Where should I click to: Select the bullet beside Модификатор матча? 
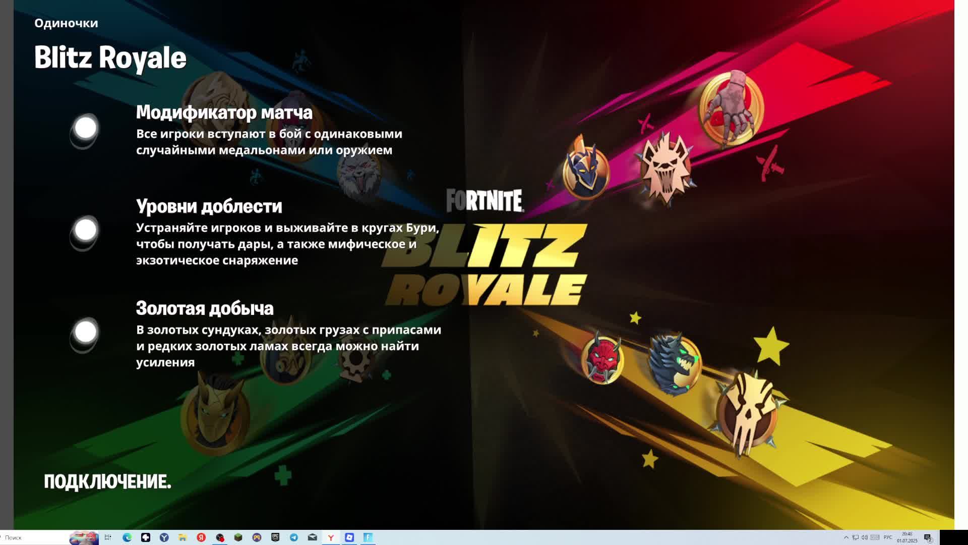pos(86,128)
